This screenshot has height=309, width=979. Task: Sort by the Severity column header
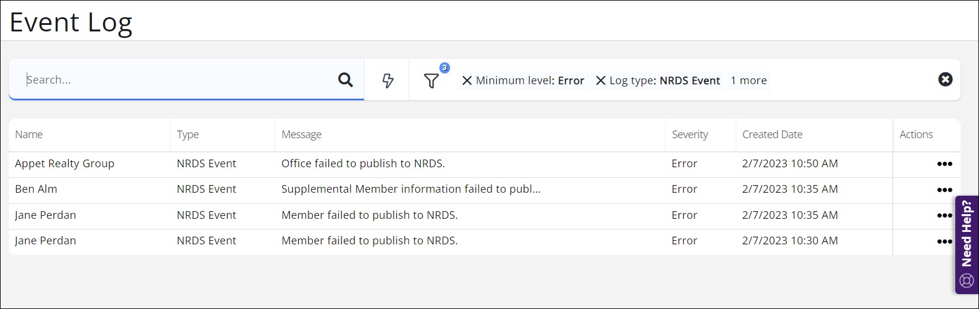pyautogui.click(x=690, y=135)
